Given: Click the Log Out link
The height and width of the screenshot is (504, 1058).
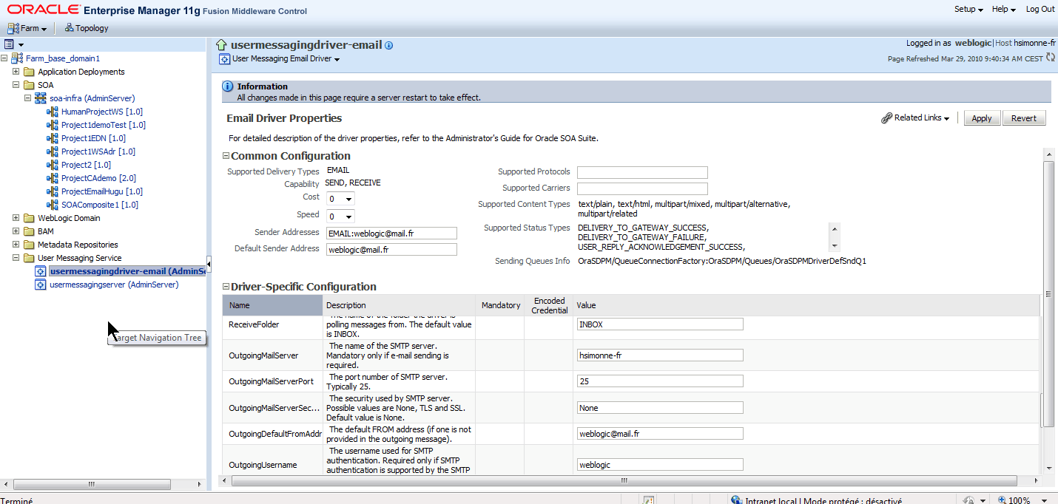Looking at the screenshot, I should [x=1040, y=10].
